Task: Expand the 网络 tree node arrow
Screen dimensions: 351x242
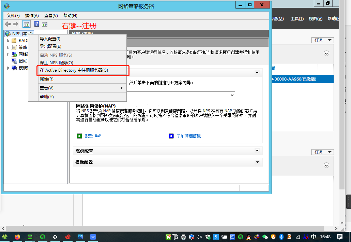Action: click(8, 54)
